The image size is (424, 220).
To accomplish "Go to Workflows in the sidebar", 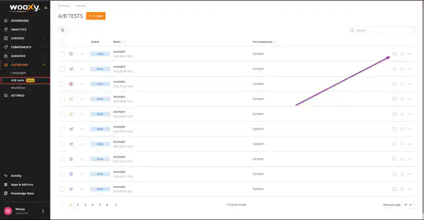I will click(x=18, y=88).
